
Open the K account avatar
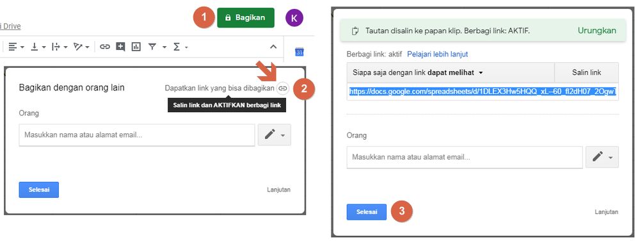(294, 17)
